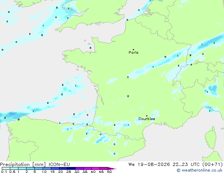Click the Paris location dot marker
224x173 pixels.
click(134, 49)
